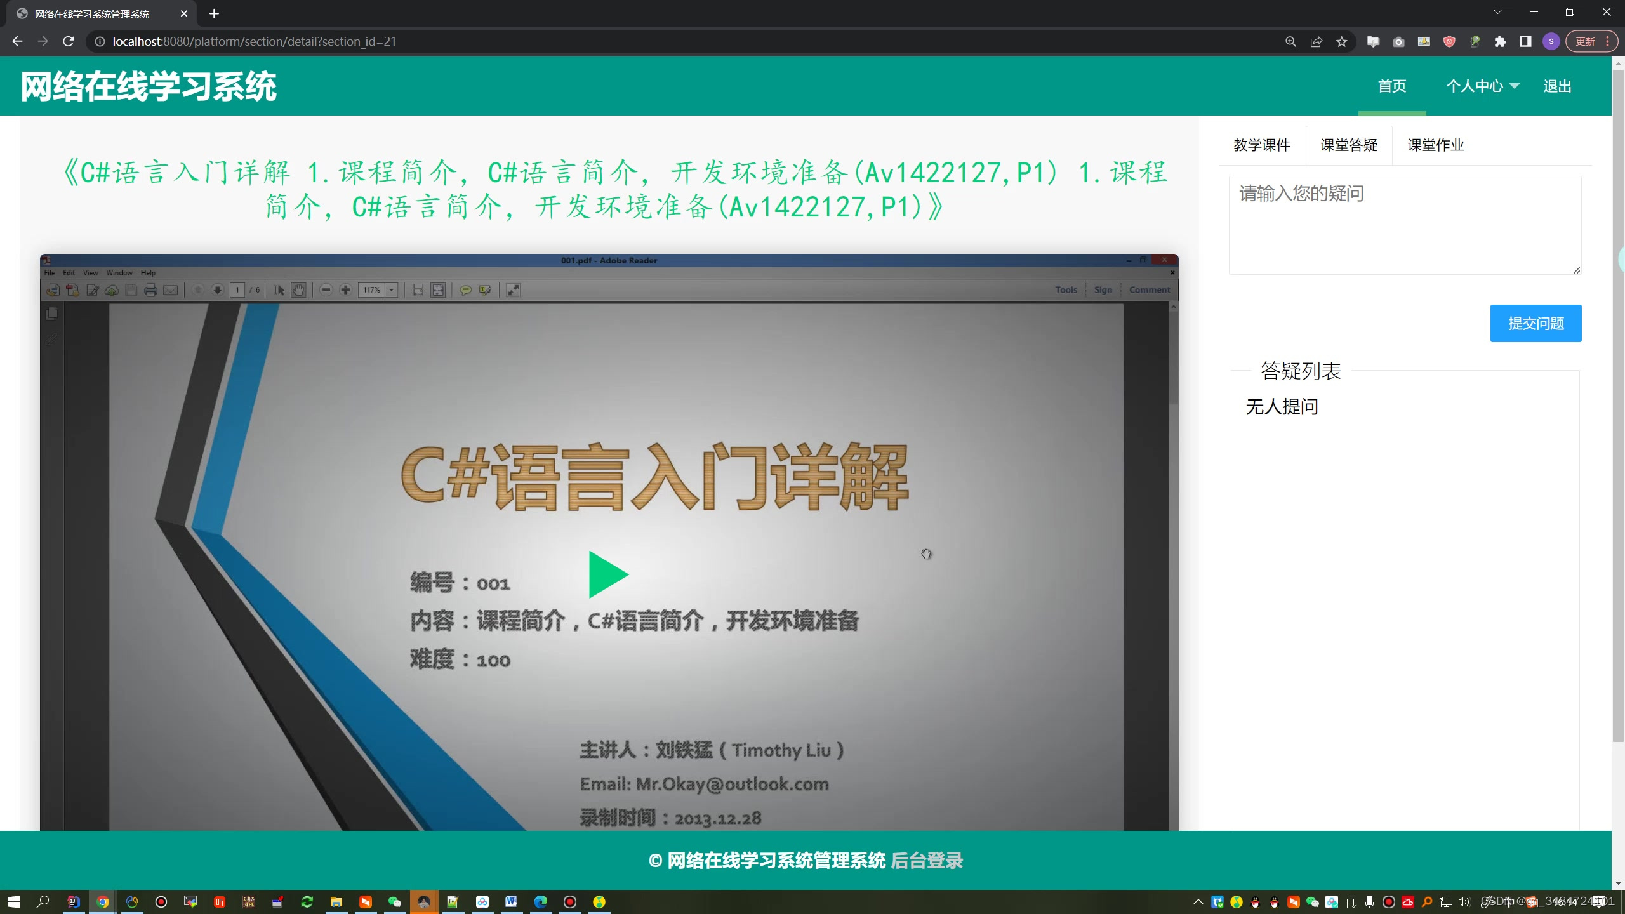Viewport: 1625px width, 914px height.
Task: Click the 退出 logout link
Action: point(1557,86)
